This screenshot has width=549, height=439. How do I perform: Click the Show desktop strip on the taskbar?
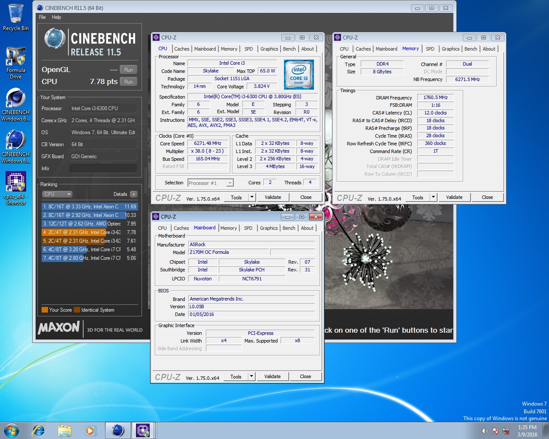click(x=546, y=430)
